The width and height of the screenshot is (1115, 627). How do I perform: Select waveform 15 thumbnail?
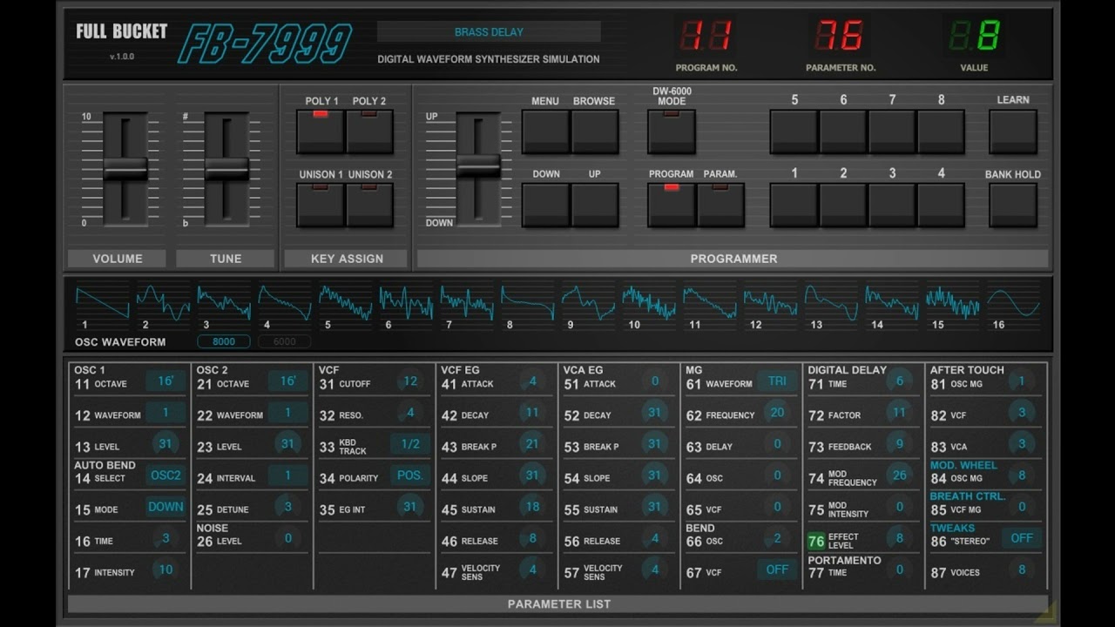point(953,302)
